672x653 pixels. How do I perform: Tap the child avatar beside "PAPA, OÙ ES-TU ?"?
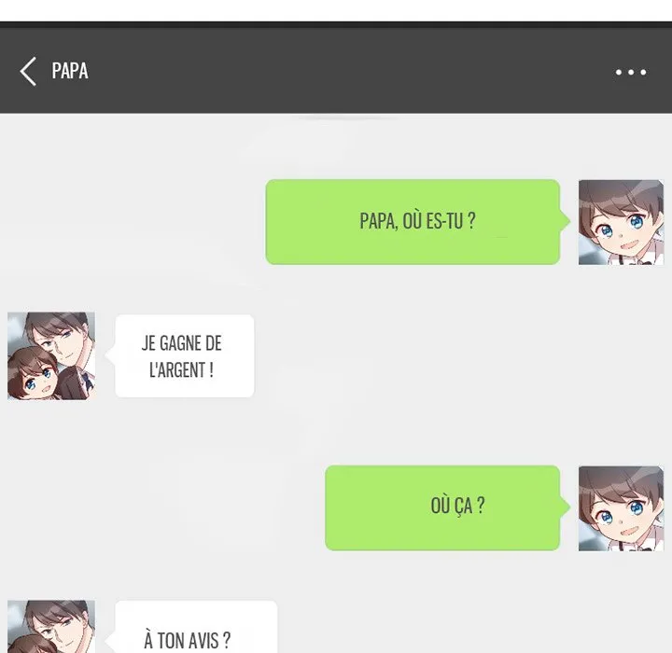pyautogui.click(x=621, y=222)
